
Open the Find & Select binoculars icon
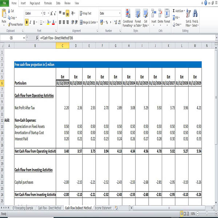click(195, 13)
